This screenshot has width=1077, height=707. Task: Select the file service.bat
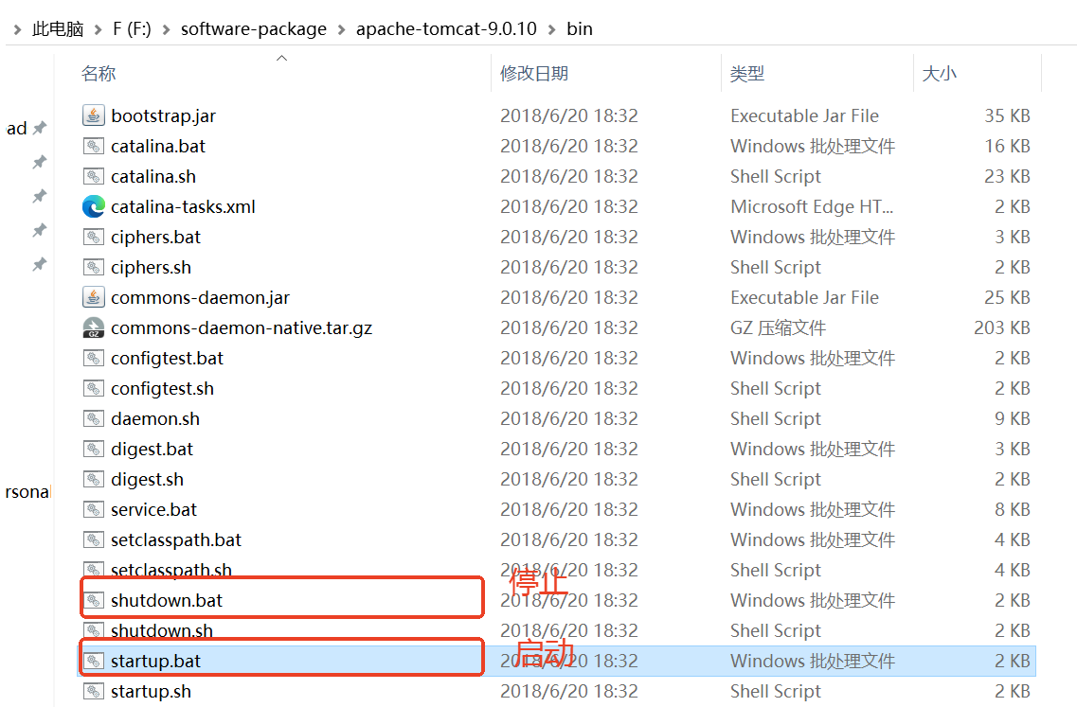point(153,509)
